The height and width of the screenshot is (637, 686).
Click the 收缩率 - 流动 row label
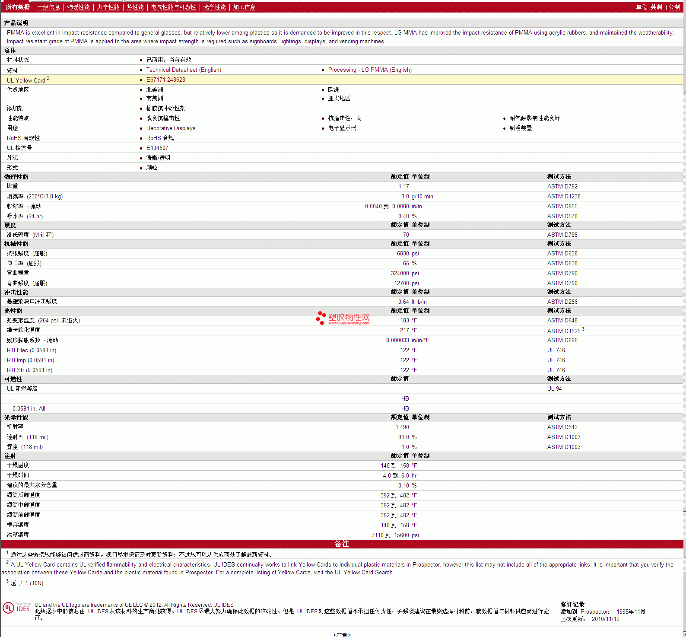[24, 206]
